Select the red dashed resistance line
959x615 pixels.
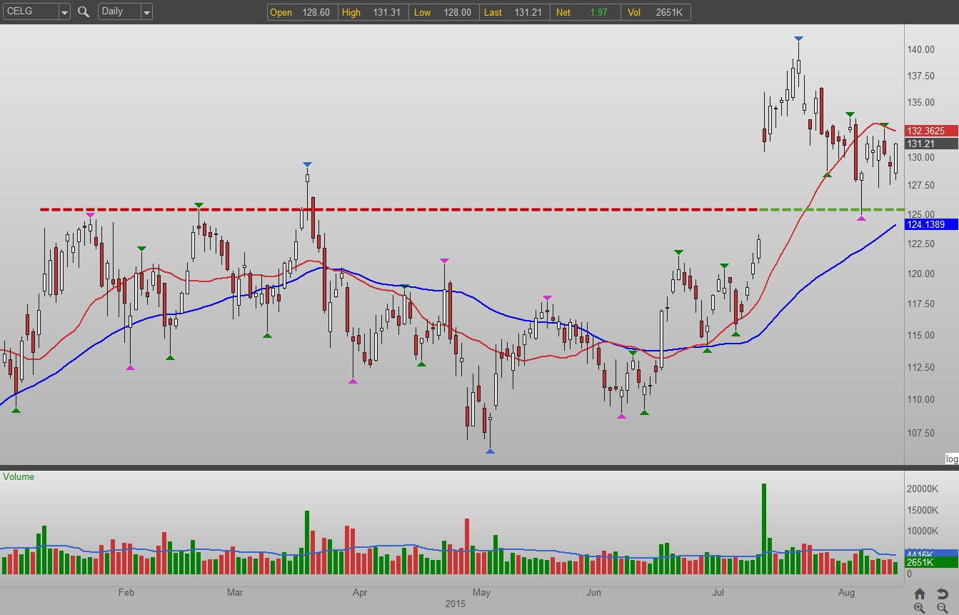[x=399, y=209]
